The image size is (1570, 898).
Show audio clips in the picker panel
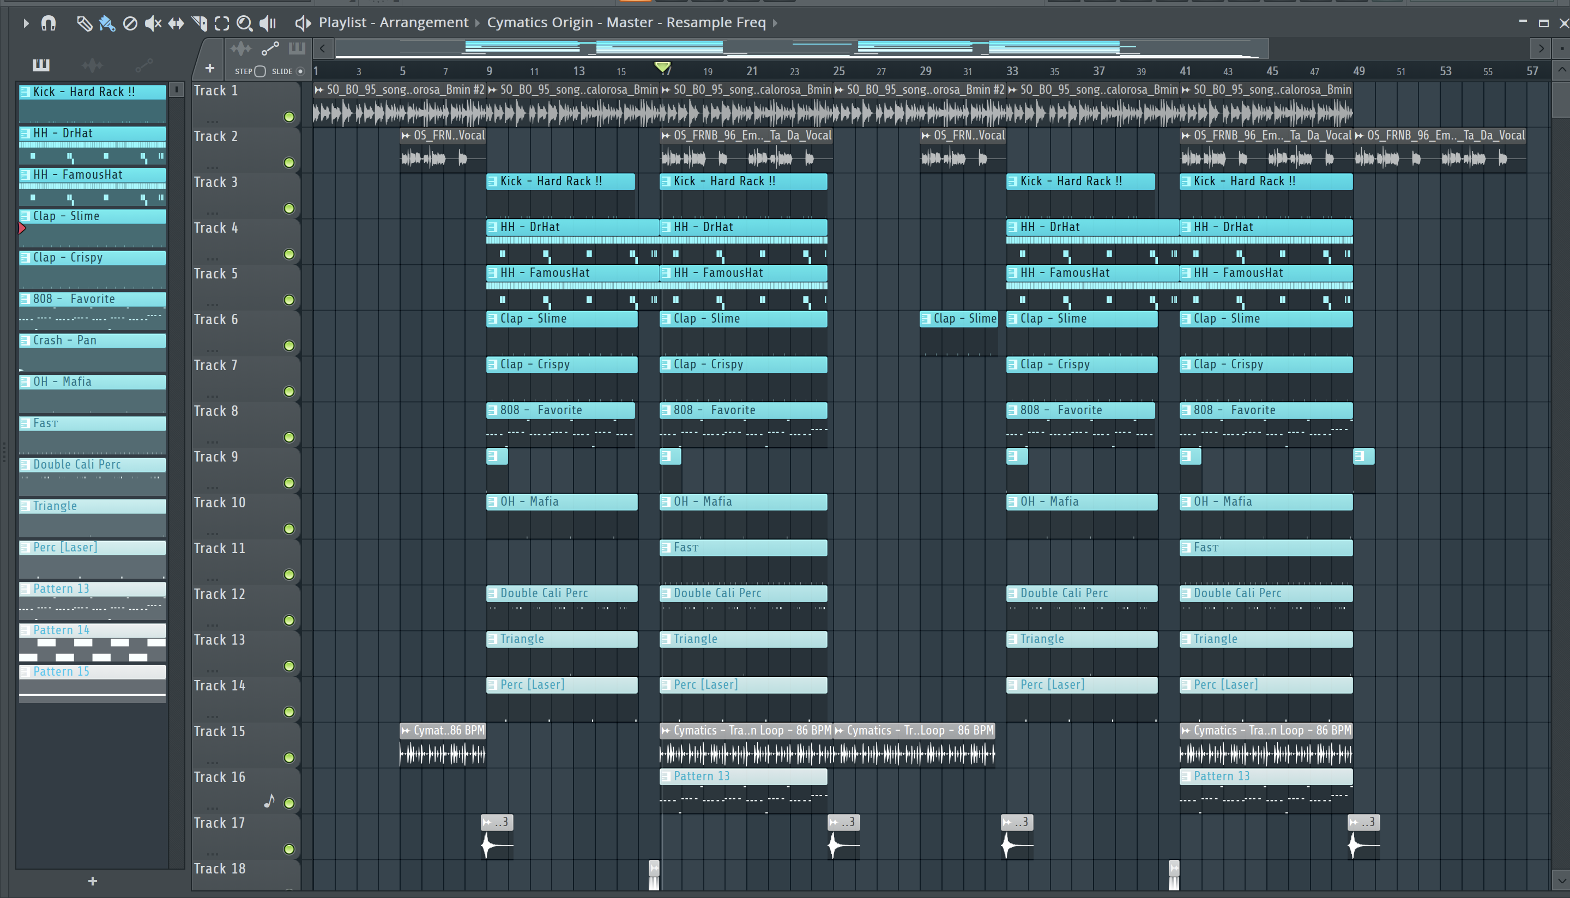click(x=93, y=64)
